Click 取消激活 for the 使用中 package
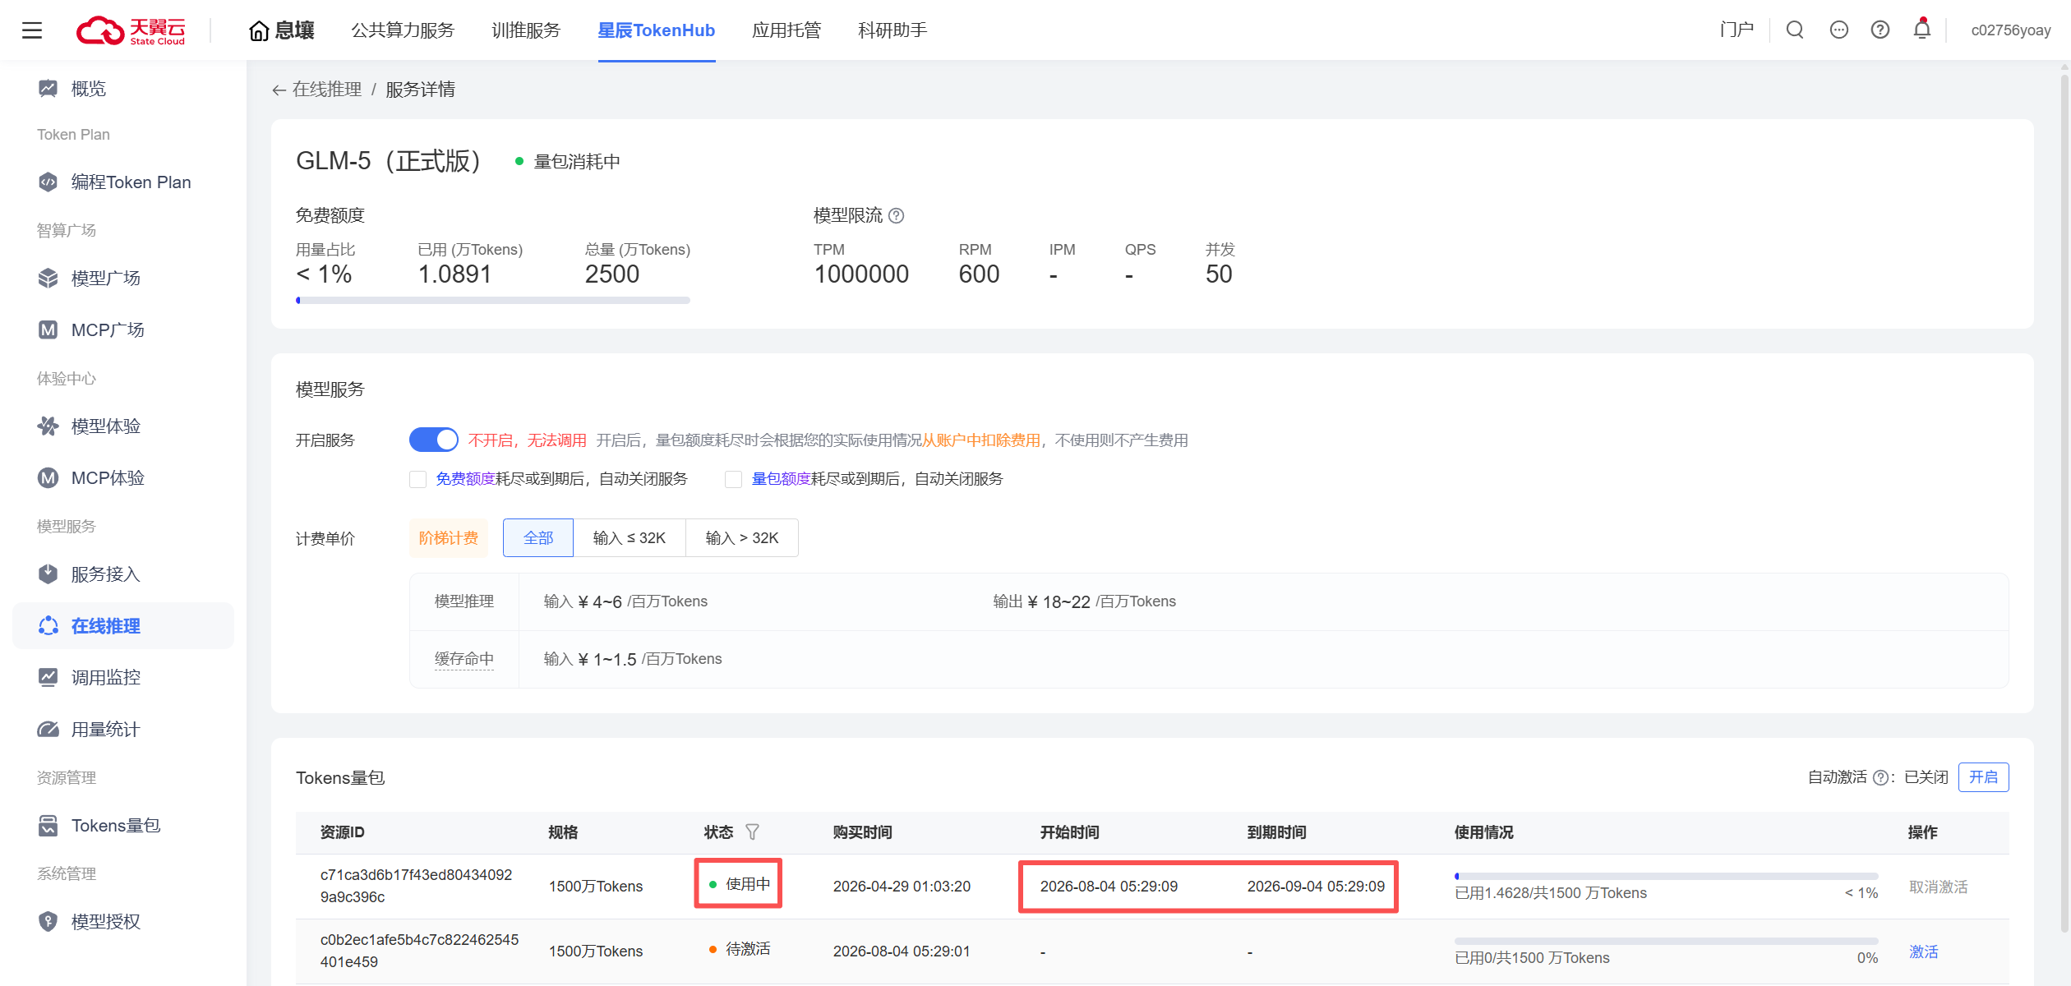Screen dimensions: 2071x986 1938,887
